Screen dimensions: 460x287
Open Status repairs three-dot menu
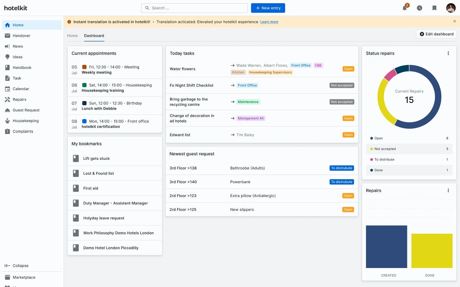(x=448, y=53)
